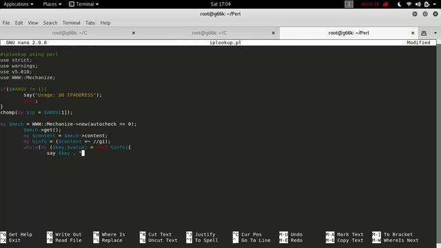
Task: Click the Modified status in nano header
Action: click(418, 43)
